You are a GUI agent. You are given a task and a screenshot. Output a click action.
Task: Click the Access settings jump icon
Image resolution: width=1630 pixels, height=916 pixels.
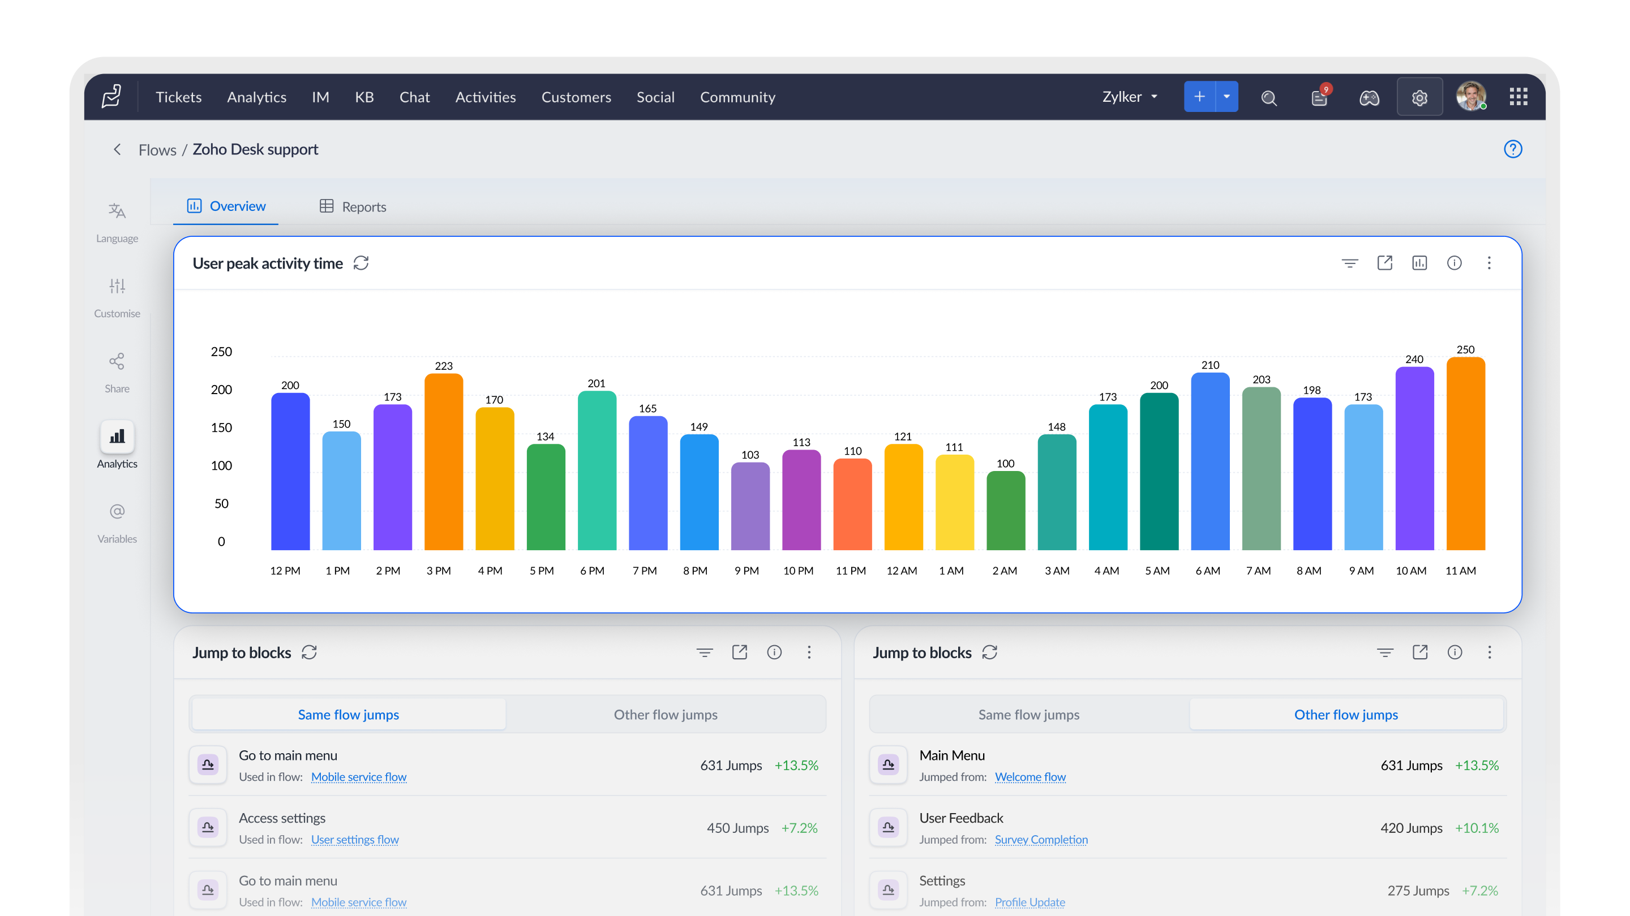point(208,827)
